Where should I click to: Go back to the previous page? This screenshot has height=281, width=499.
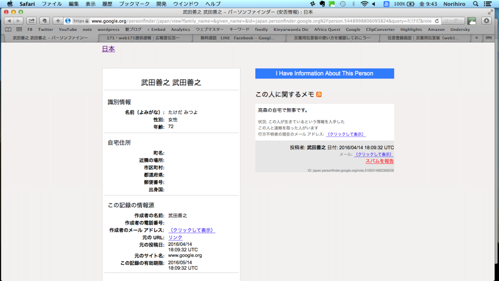tap(9, 21)
